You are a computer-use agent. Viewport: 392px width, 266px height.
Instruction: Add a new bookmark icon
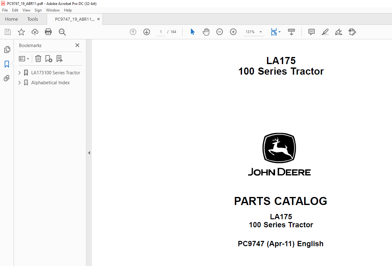[49, 59]
